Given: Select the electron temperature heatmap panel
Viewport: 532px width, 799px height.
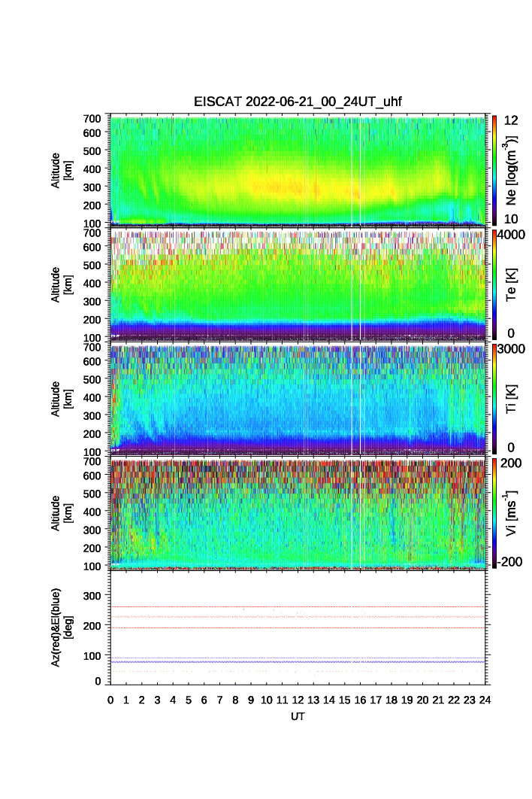Looking at the screenshot, I should (298, 284).
